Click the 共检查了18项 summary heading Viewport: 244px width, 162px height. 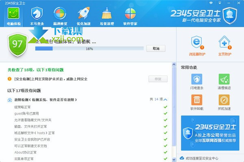pos(36,70)
